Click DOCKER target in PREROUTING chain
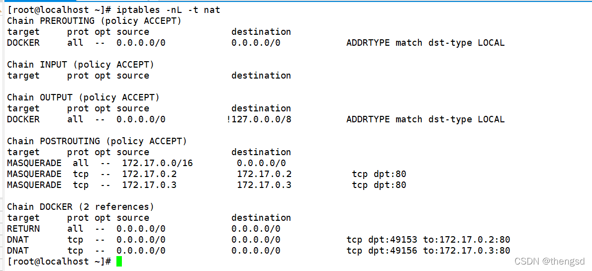Viewport: 592px width, 271px height. (23, 43)
